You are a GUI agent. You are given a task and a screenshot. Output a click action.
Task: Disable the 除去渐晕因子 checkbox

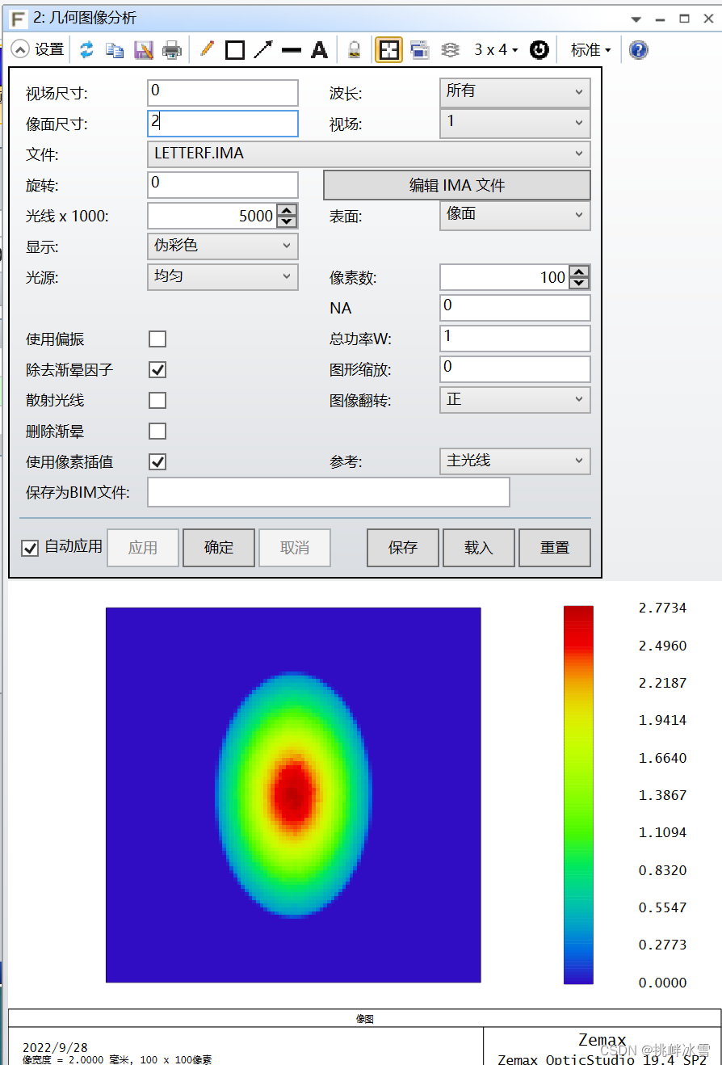click(x=157, y=369)
